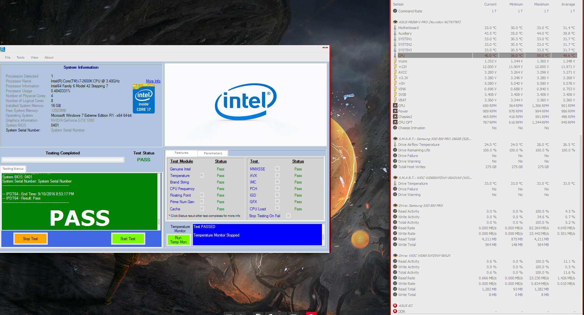Image resolution: width=584 pixels, height=315 pixels.
Task: Click the +5V lightning bolt icon
Action: 395,83
